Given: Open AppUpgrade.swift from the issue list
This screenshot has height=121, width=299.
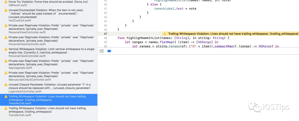Looking at the screenshot, I should 20,68.
